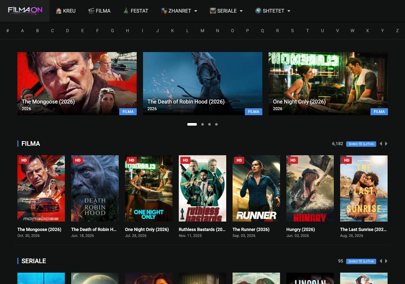Click the Christmas tree icon beside FESTAT
This screenshot has height=284, width=405.
point(126,11)
